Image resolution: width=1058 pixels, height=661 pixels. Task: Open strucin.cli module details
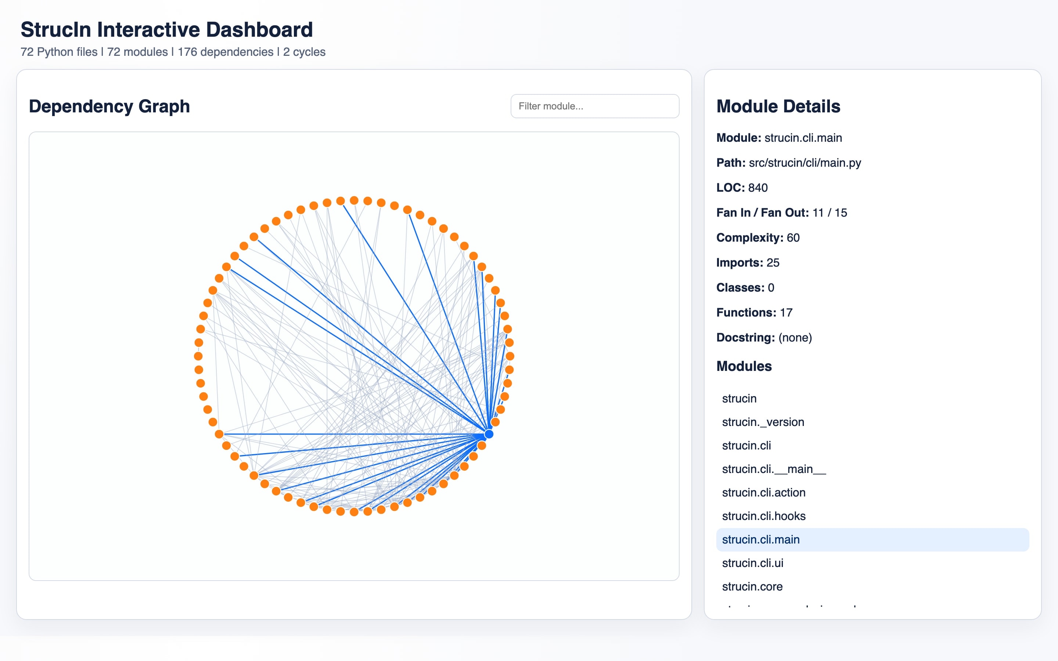(872, 445)
